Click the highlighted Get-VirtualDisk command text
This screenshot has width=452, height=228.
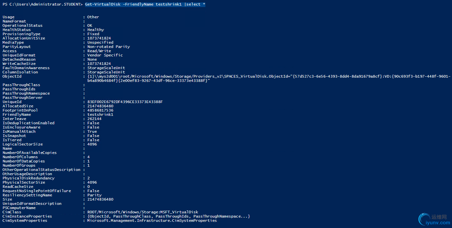[145, 4]
